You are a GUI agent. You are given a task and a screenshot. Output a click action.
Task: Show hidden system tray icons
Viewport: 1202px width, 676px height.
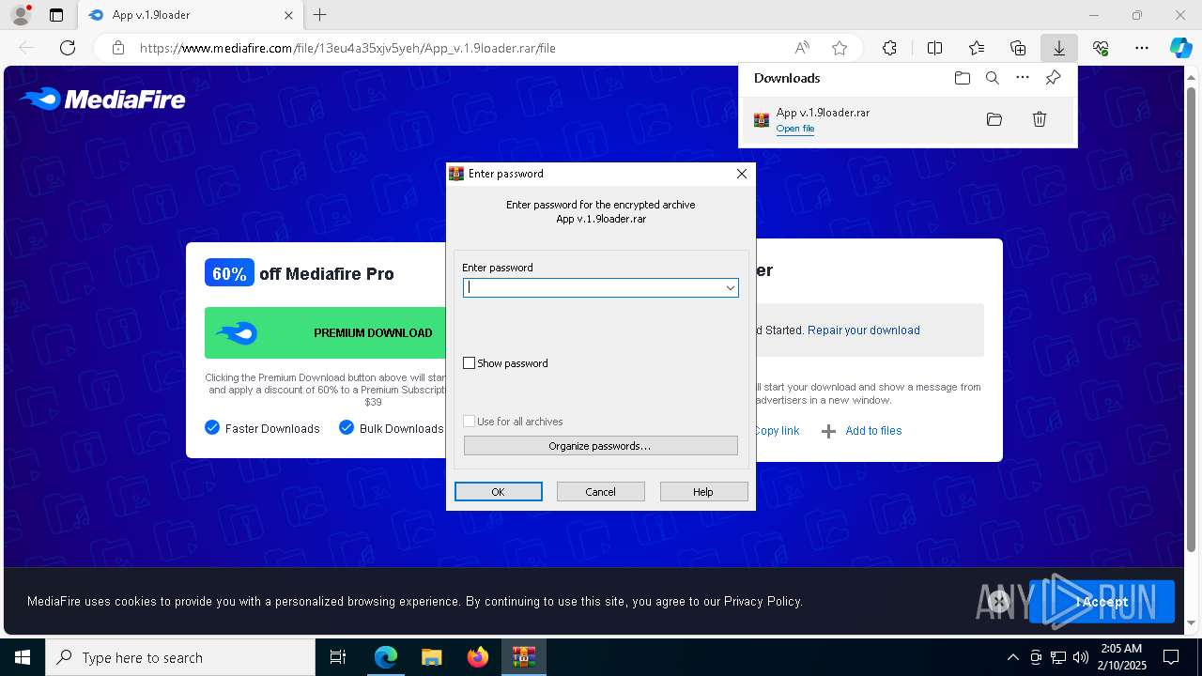(1012, 657)
